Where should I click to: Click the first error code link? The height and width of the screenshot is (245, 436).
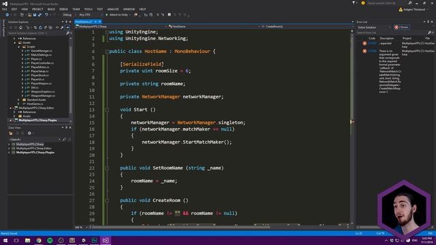(372, 44)
